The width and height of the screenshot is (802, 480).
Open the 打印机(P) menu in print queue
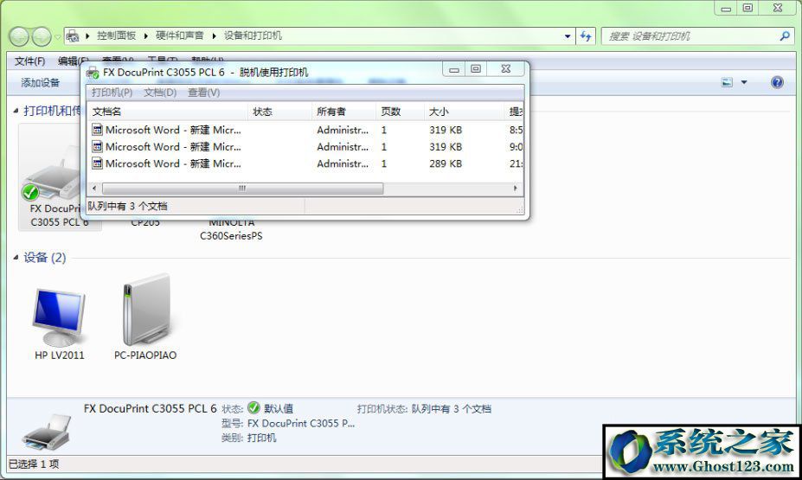point(112,93)
